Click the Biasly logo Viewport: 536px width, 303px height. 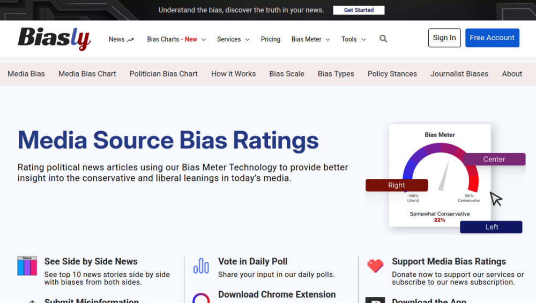[x=54, y=39]
